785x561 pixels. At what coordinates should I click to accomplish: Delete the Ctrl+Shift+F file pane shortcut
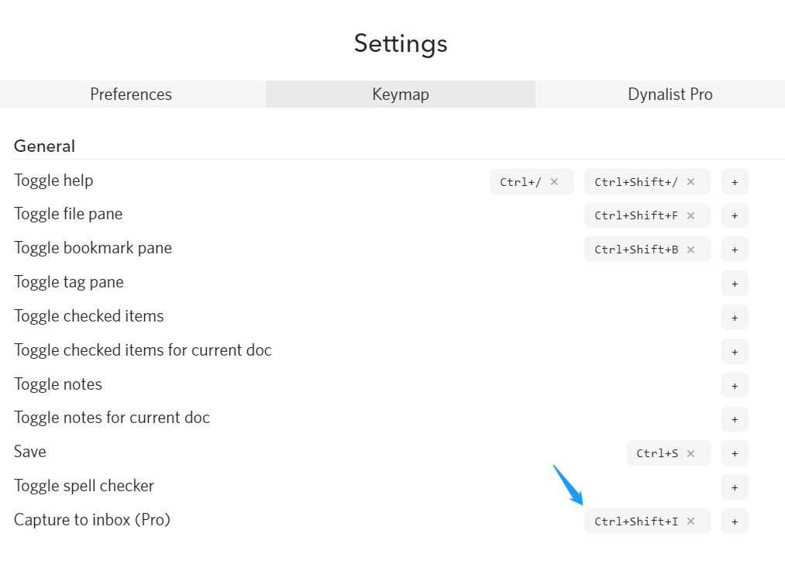pos(690,216)
